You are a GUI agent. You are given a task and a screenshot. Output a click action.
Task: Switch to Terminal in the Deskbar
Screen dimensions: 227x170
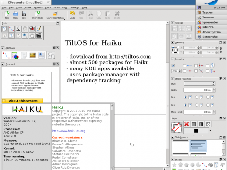click(x=211, y=17)
